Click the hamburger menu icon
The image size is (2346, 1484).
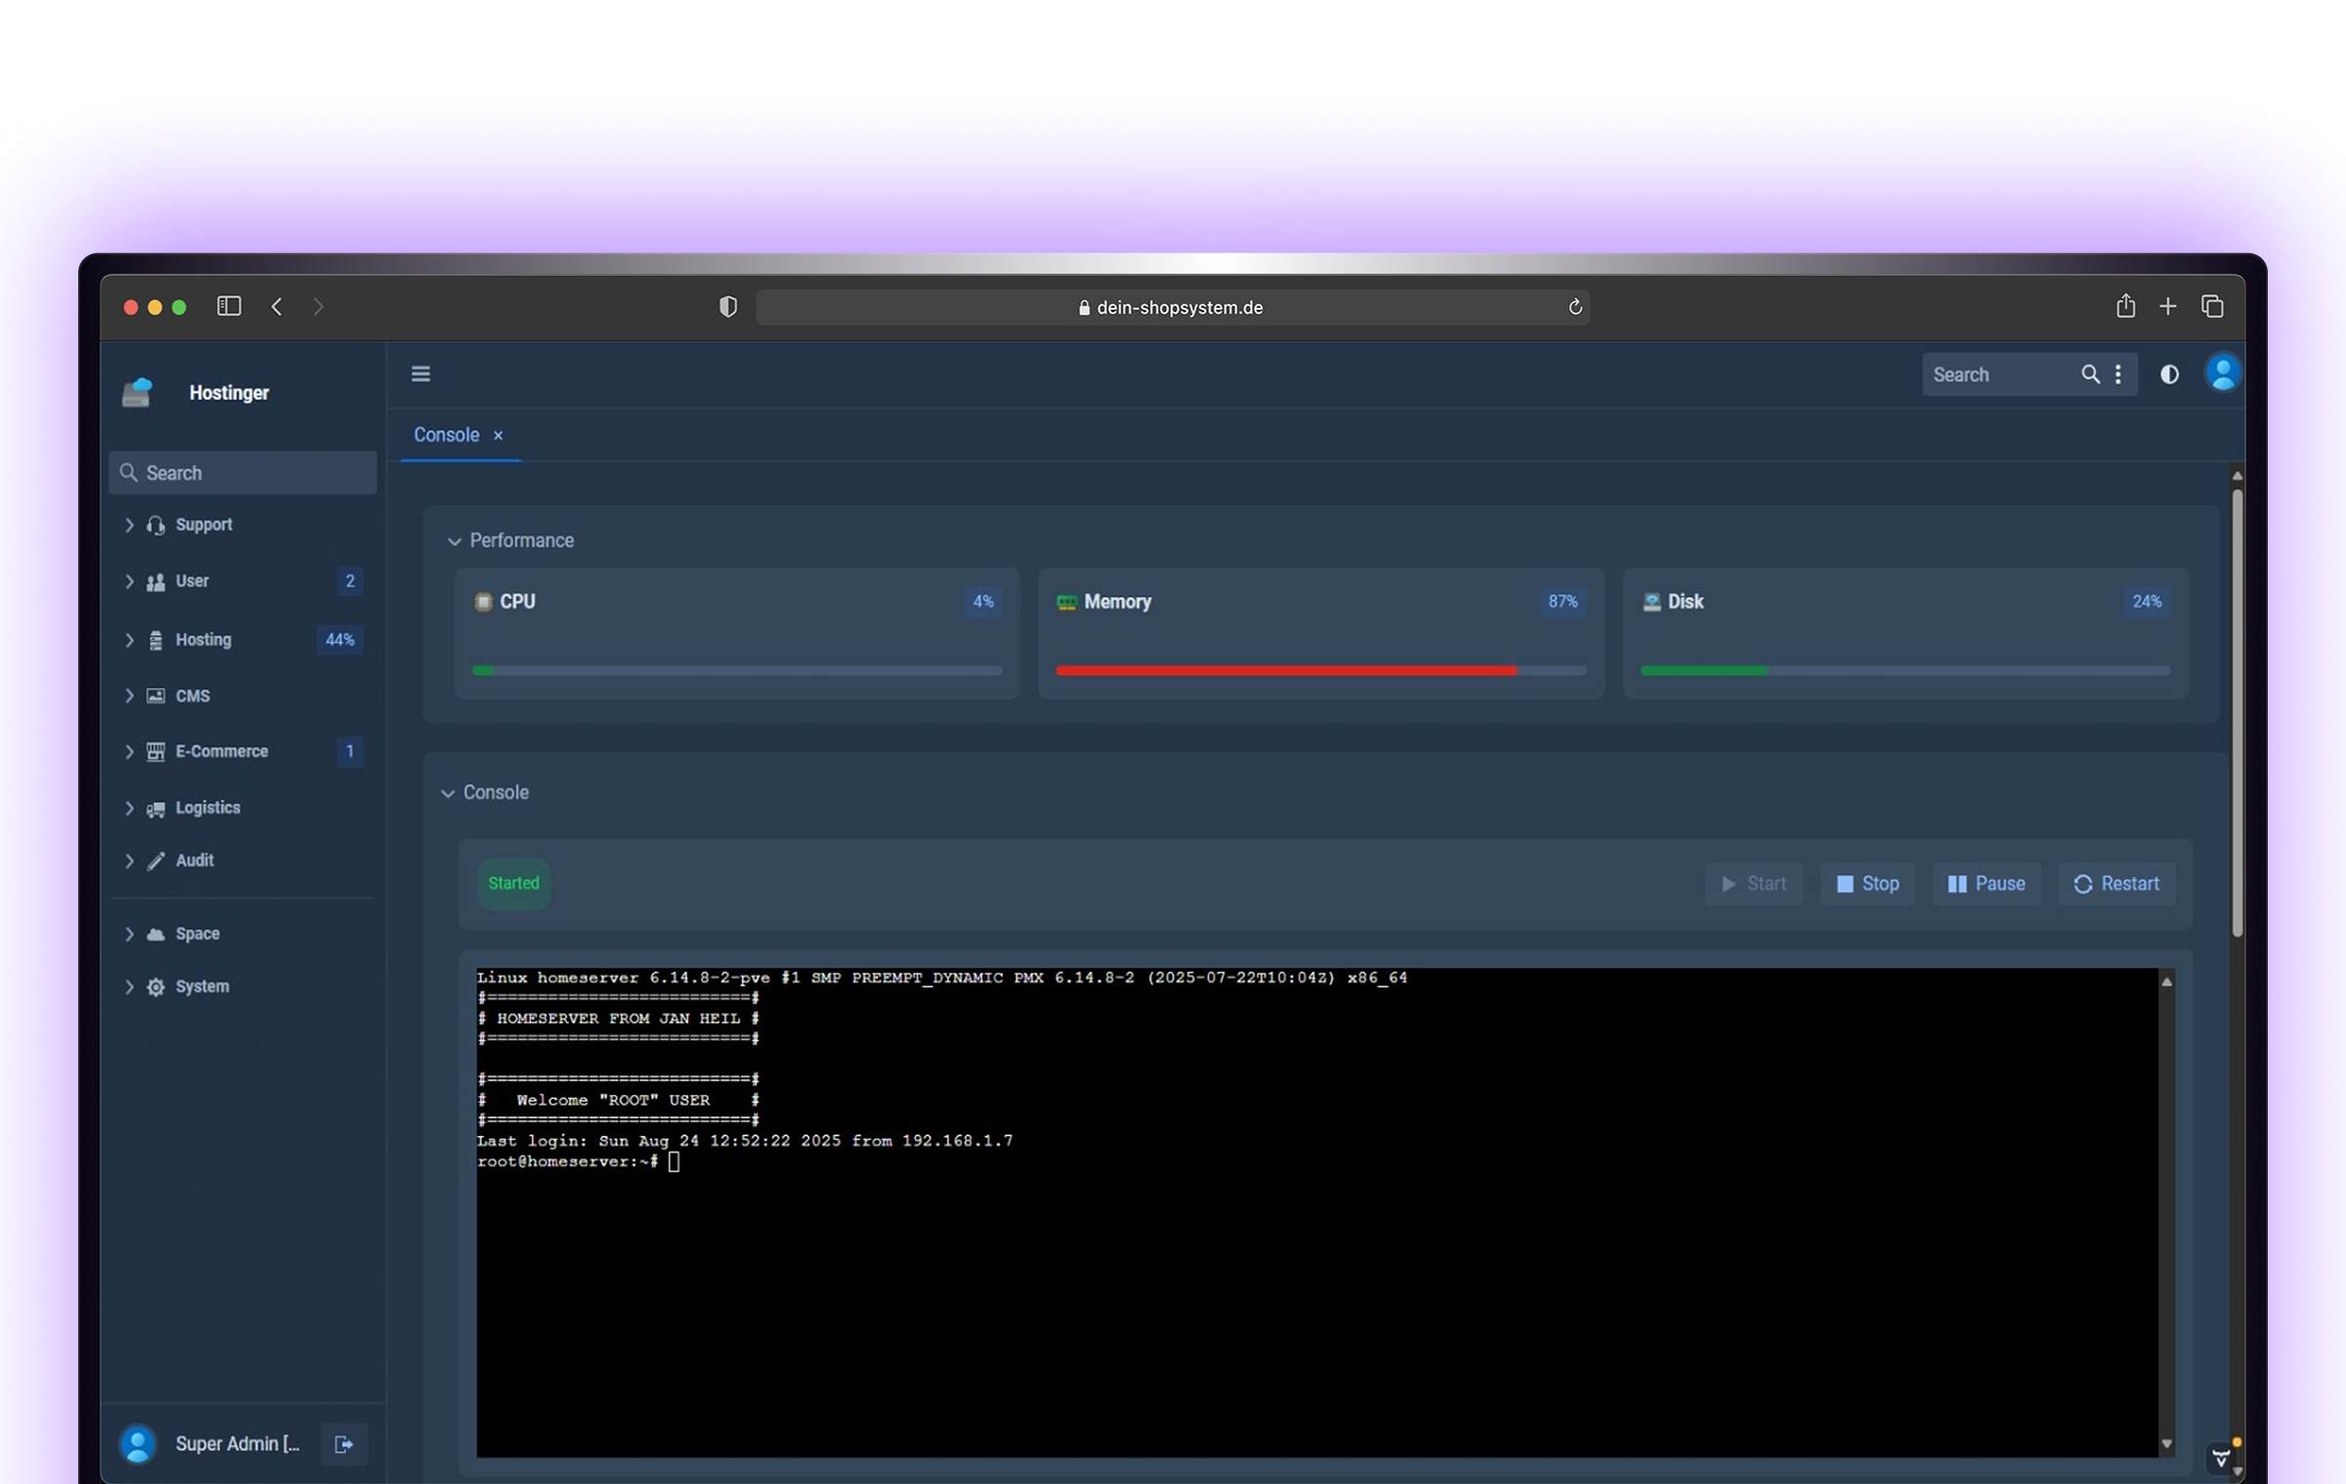click(x=420, y=374)
